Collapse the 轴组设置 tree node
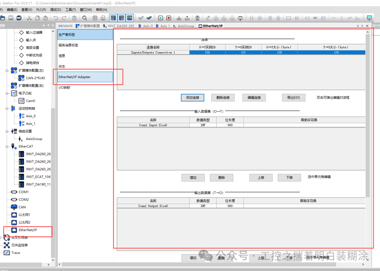The width and height of the screenshot is (380, 271). pyautogui.click(x=7, y=131)
